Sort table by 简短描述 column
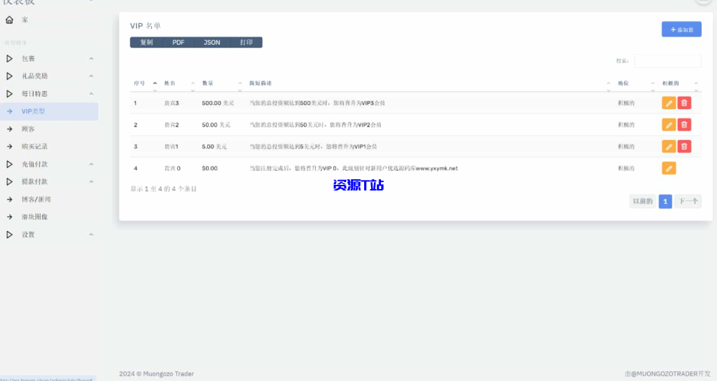The image size is (717, 381). [429, 83]
